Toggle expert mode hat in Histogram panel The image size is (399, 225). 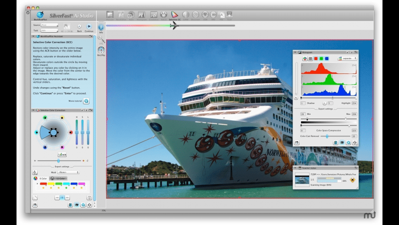342,143
